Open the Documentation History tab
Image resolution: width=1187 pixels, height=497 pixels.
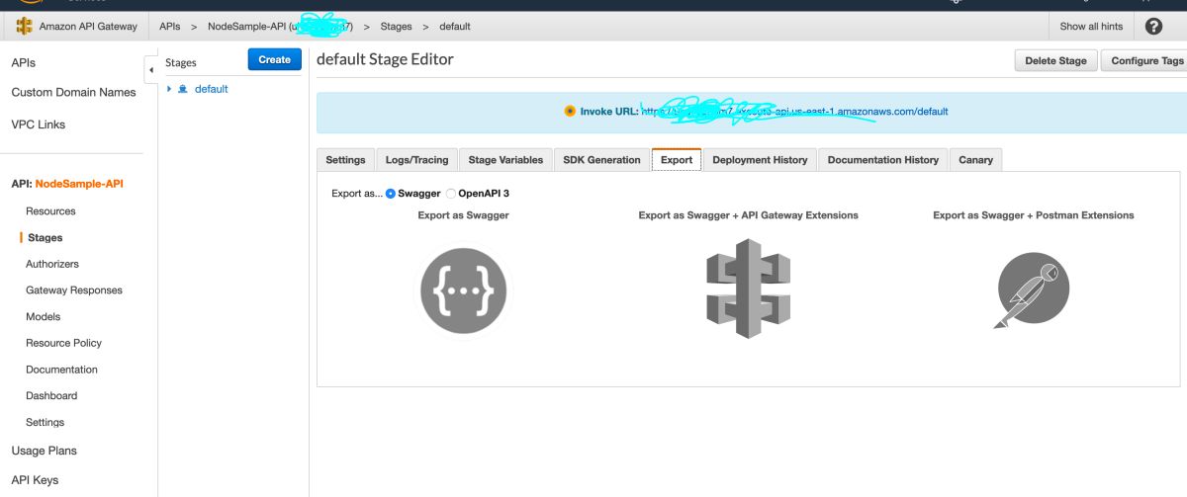[x=883, y=160]
